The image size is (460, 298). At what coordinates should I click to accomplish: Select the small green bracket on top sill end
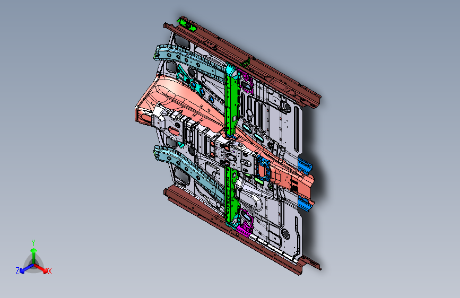186,24
